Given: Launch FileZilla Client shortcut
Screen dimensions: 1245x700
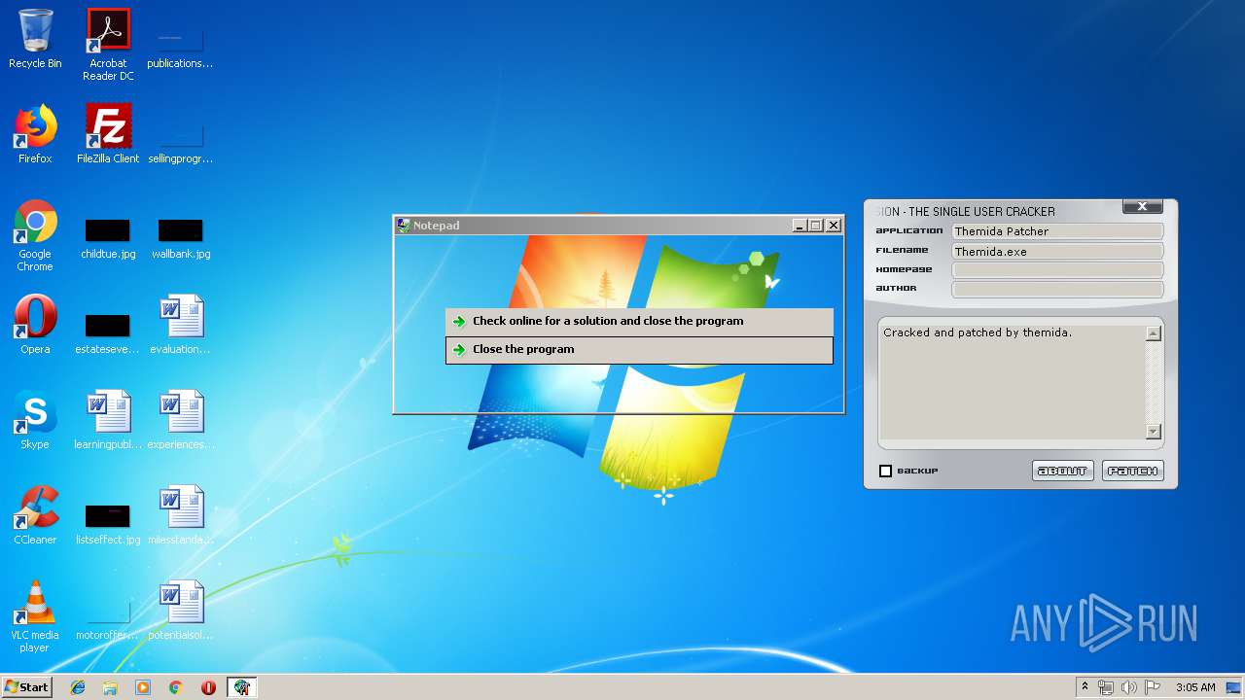Looking at the screenshot, I should tap(108, 134).
